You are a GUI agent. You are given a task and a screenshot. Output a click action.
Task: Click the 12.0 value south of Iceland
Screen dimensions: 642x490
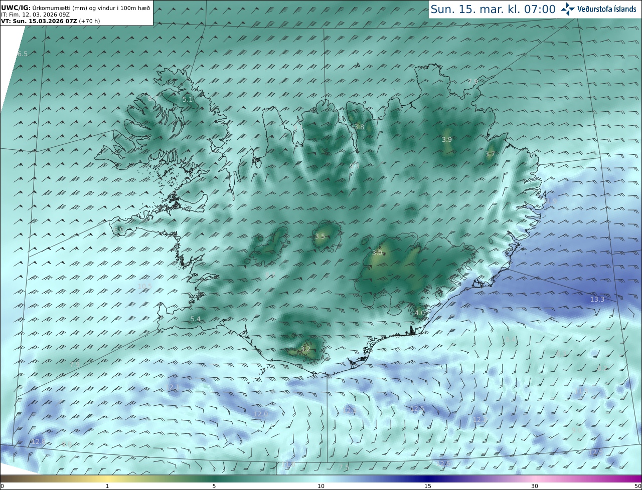[x=260, y=414]
